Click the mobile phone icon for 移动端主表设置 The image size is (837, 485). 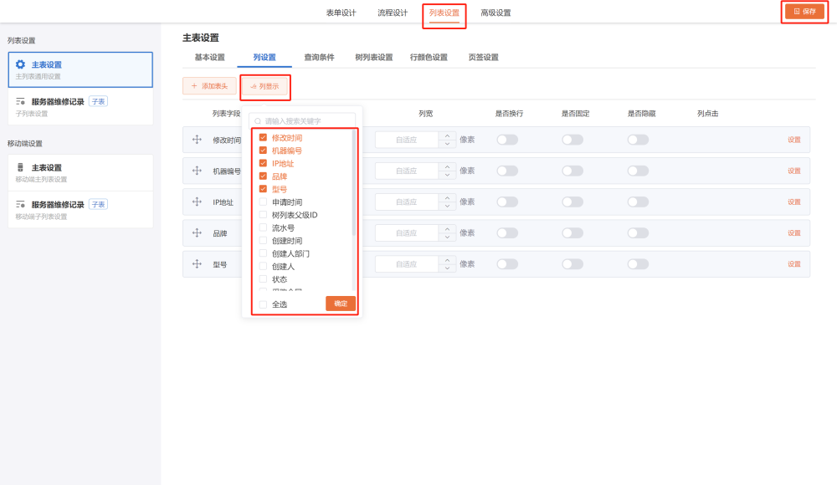[21, 167]
